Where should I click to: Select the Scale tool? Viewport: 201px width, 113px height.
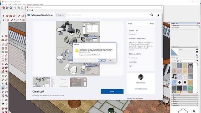(x=3, y=72)
